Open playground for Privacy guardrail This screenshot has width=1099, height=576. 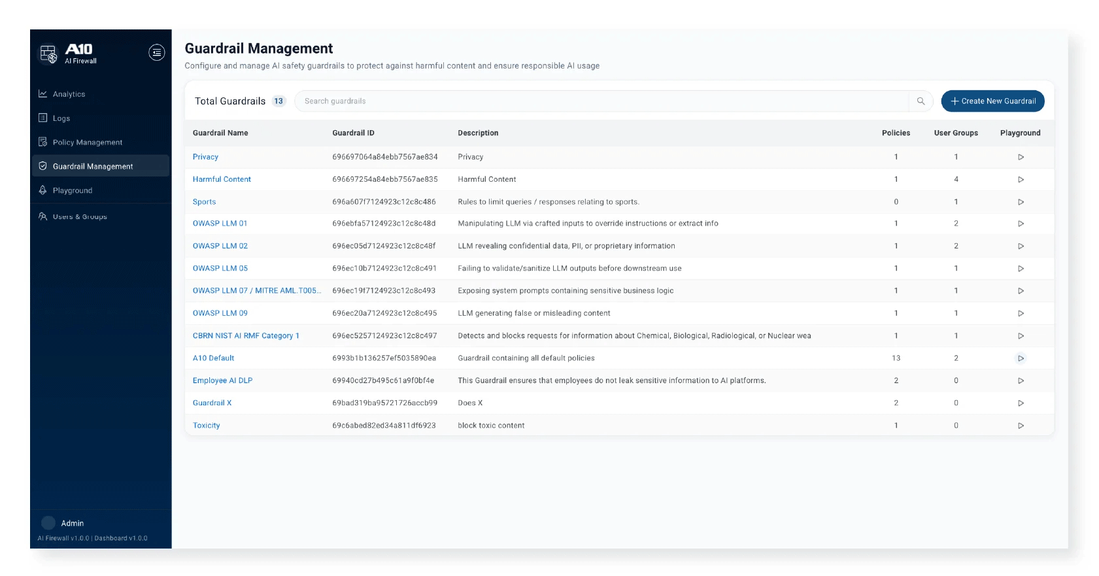pyautogui.click(x=1021, y=157)
